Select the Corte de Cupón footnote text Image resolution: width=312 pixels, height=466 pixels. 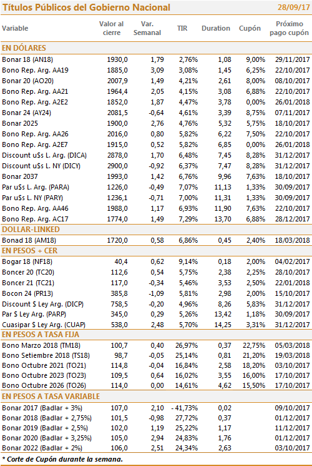[x=62, y=459]
